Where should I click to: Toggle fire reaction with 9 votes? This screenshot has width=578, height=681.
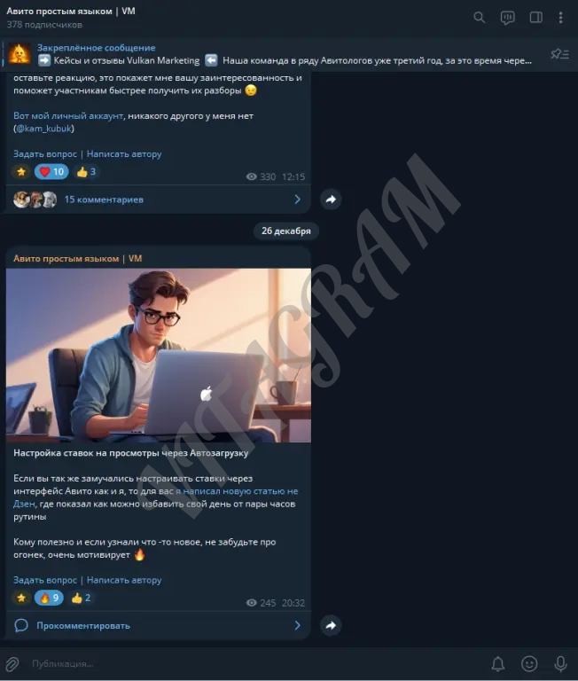tap(49, 598)
